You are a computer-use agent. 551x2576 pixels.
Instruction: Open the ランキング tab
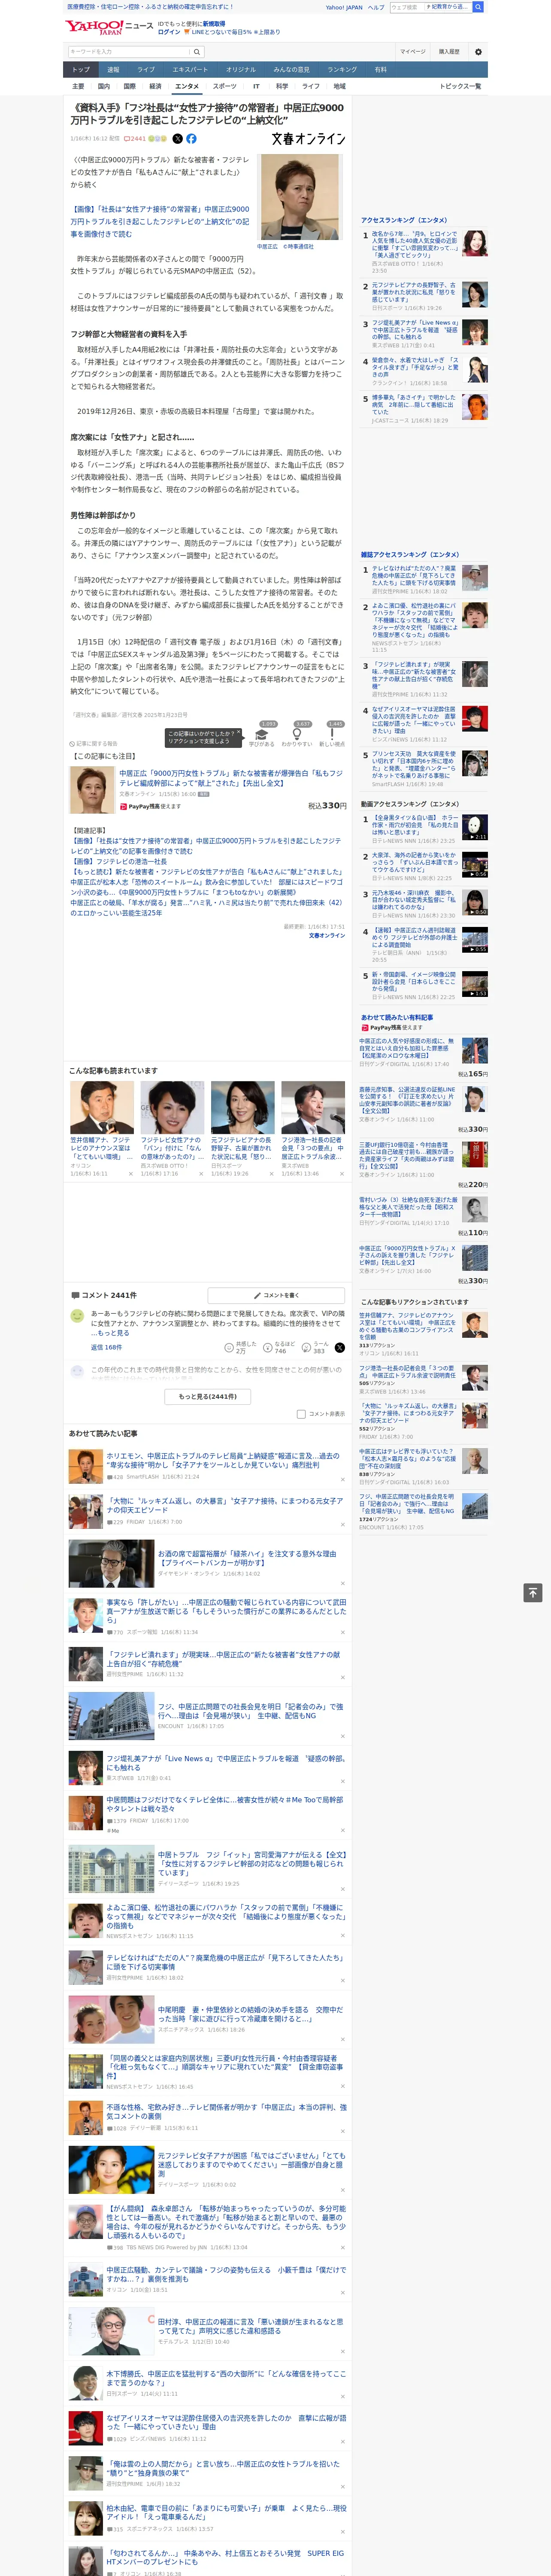click(342, 69)
